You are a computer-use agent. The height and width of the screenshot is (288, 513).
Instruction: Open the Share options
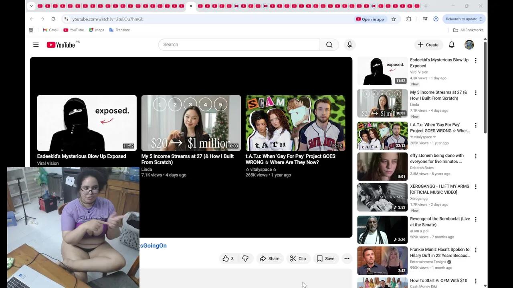coord(270,258)
